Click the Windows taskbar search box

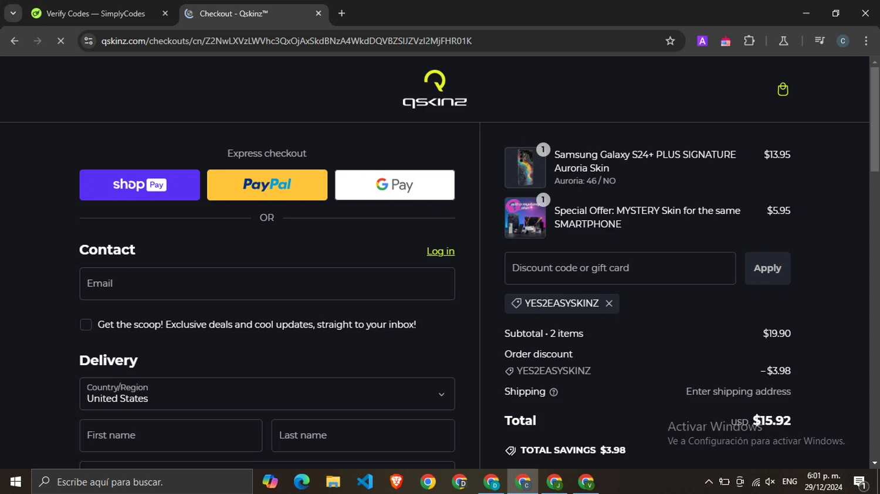142,482
